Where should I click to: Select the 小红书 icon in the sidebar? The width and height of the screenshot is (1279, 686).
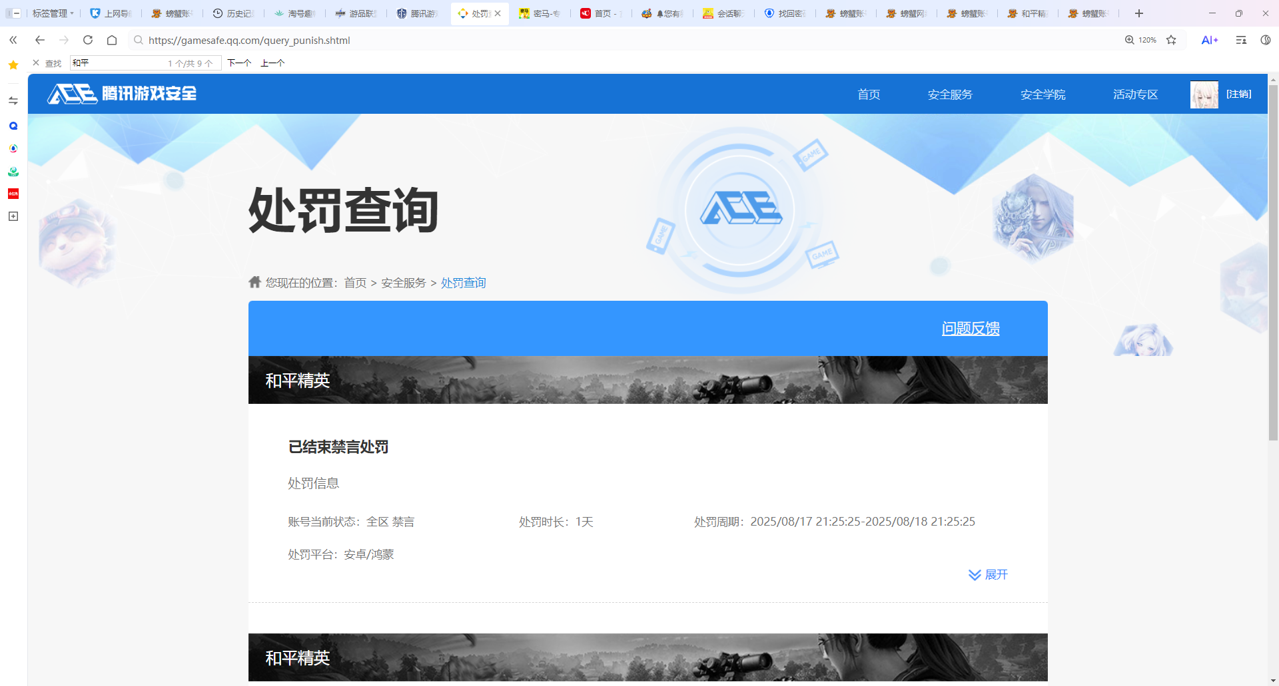13,194
